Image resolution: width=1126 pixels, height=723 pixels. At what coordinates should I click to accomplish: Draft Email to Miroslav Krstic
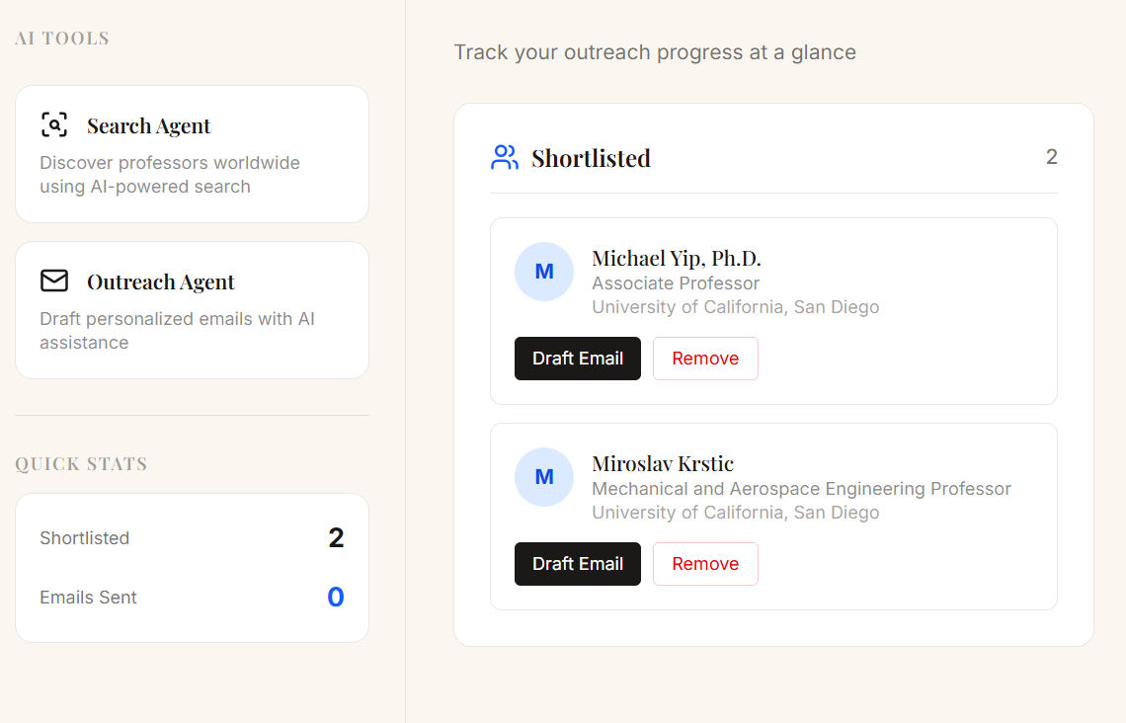tap(578, 564)
